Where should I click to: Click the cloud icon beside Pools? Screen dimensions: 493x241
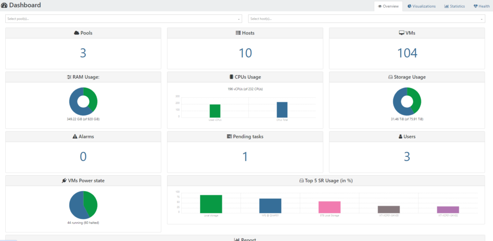point(76,33)
